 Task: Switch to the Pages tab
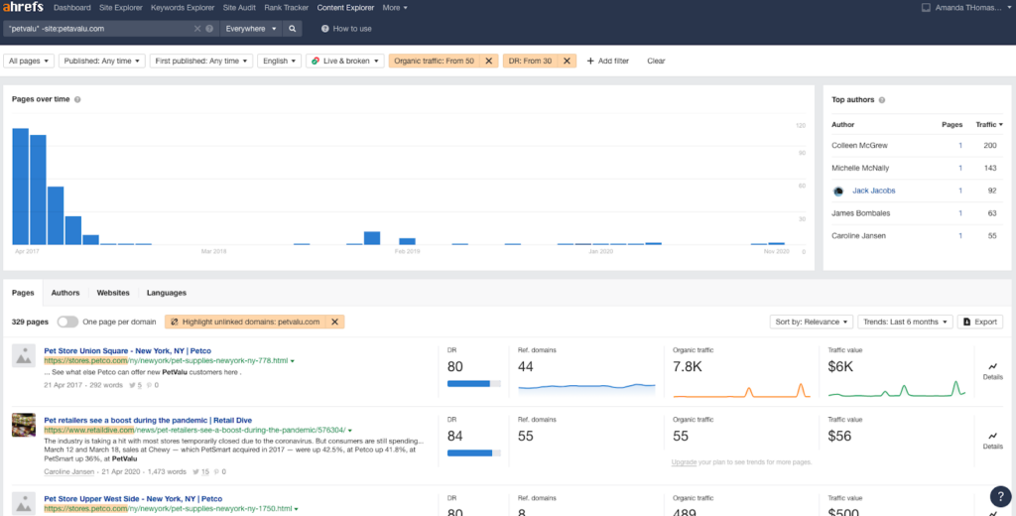coord(23,293)
